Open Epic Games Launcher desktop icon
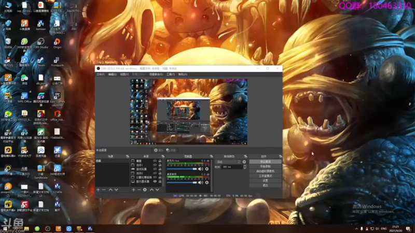The width and height of the screenshot is (415, 233). [57, 99]
